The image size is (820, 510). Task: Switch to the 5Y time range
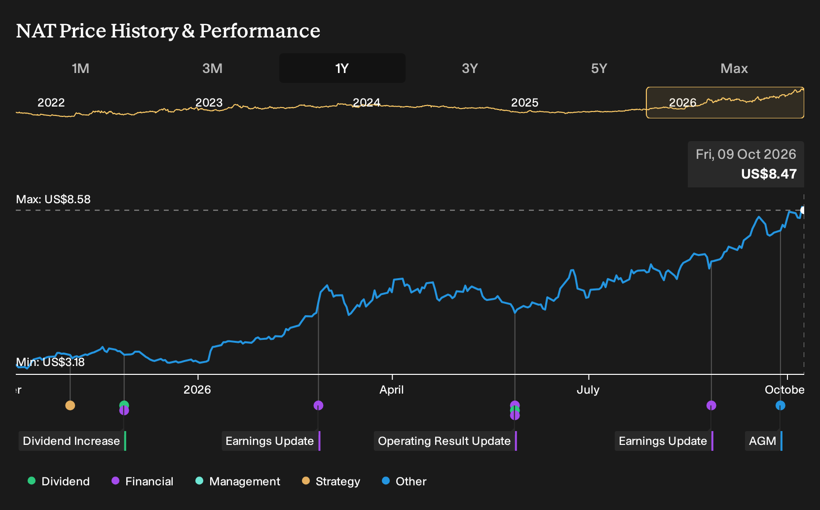[599, 68]
